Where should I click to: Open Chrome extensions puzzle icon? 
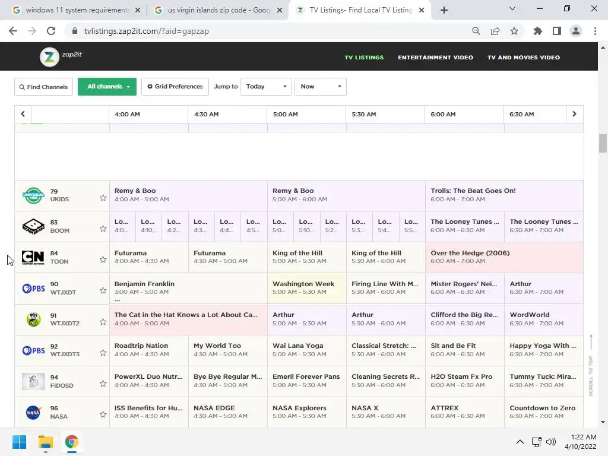tap(538, 31)
